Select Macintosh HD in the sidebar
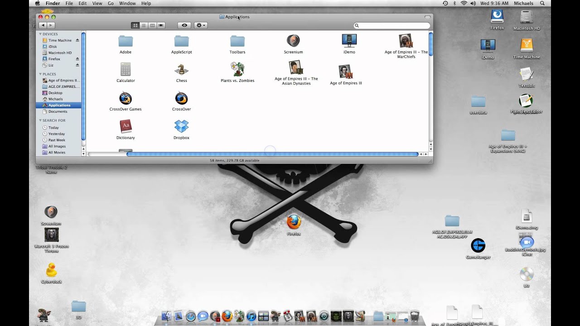This screenshot has height=326, width=580. (x=59, y=53)
